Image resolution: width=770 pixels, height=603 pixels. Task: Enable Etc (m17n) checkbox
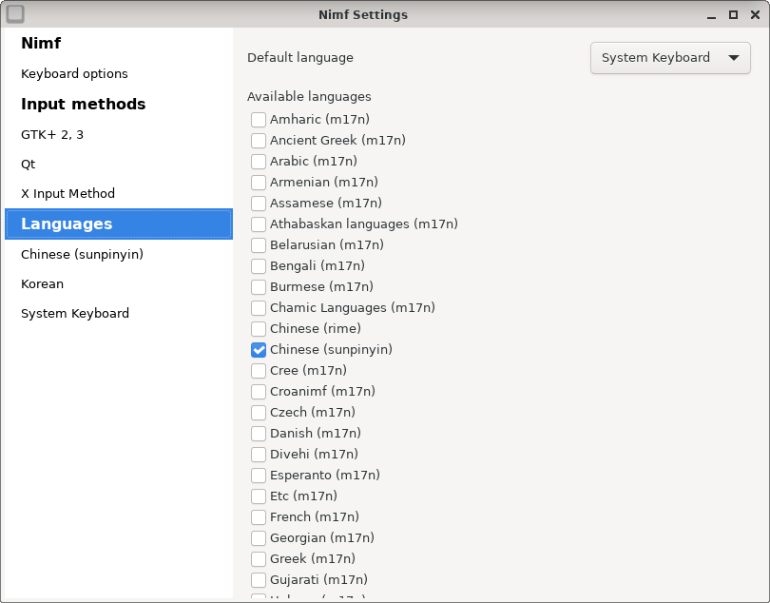tap(259, 496)
